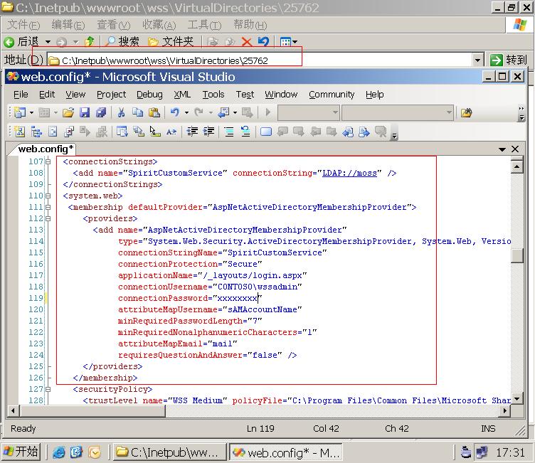Collapse the providers node at line 112
535x463 pixels.
pos(48,218)
